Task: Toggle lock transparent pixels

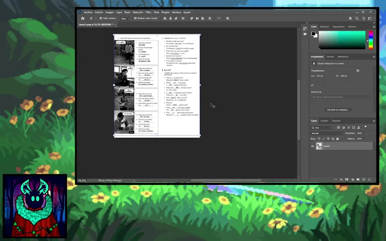Action: 319,139
